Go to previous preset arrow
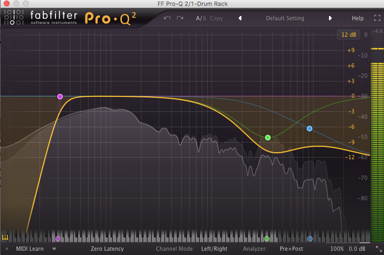Viewport: 384px width, 255px height. [240, 18]
